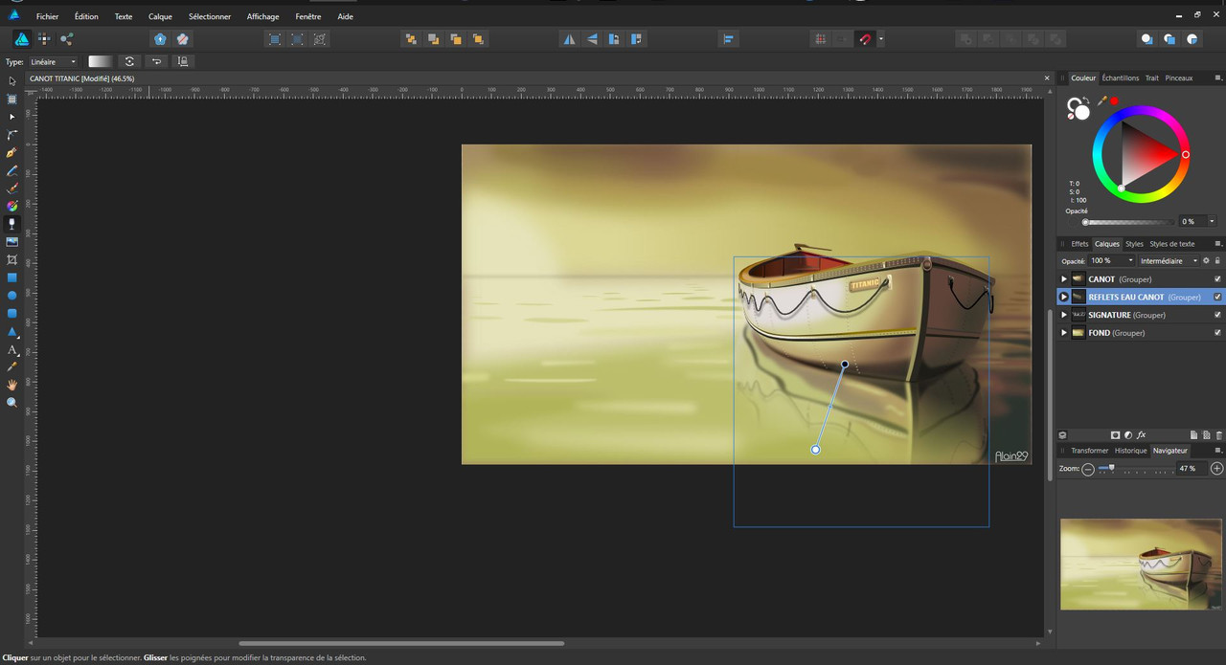Screen dimensions: 1226x665
Task: Switch to Pixel persona
Action: coord(44,39)
